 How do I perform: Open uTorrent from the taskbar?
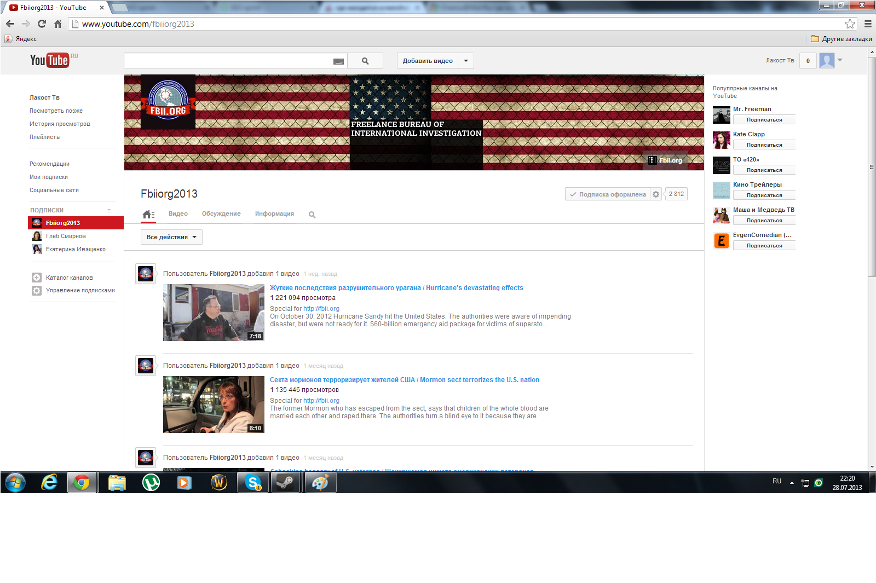tap(151, 482)
